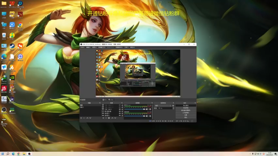Add a new source with the plus icon
The width and height of the screenshot is (278, 156).
(x=103, y=118)
